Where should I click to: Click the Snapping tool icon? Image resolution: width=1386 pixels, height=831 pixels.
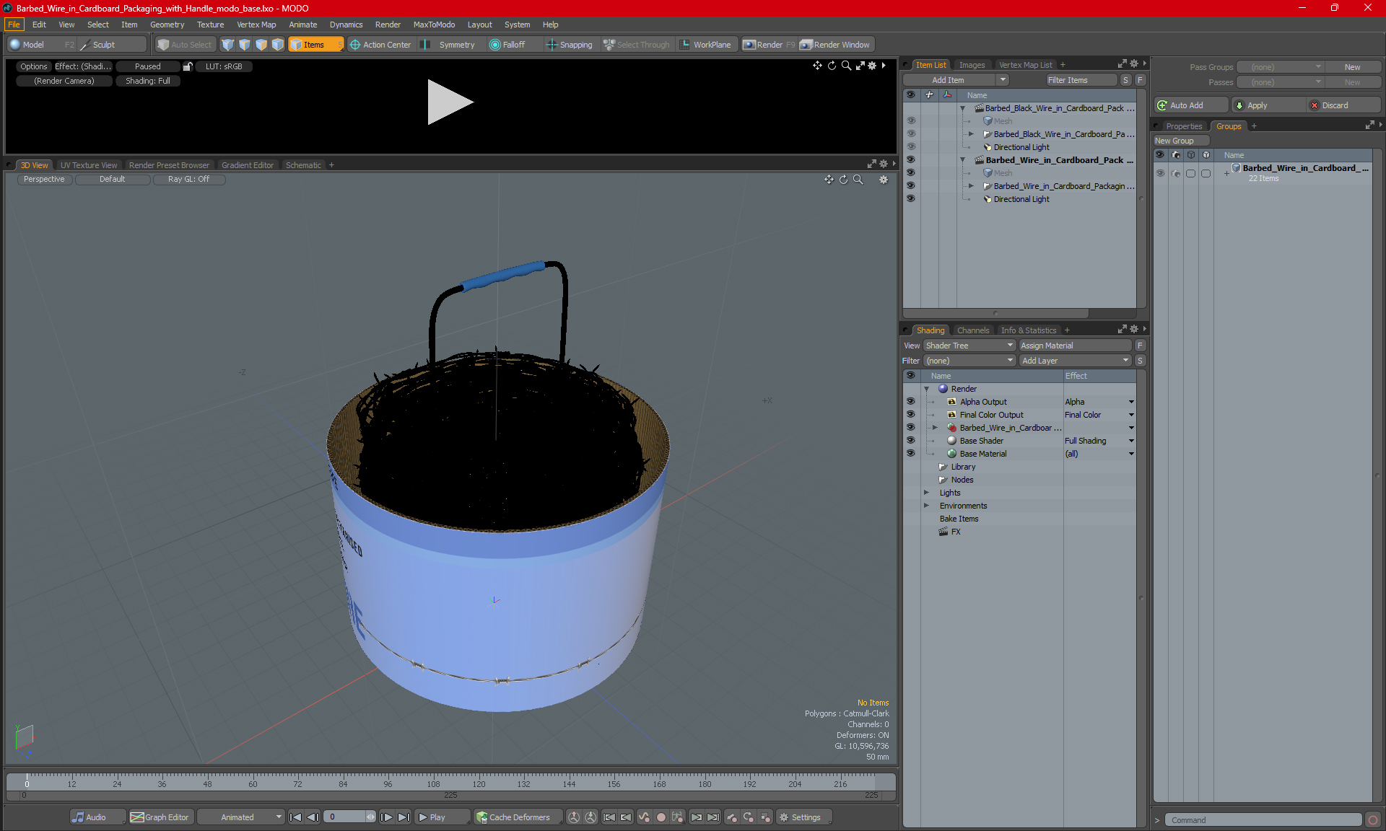[552, 45]
